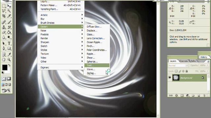Toggle lock position icon
Image resolution: width=211 pixels, height=118 pixels.
[x=183, y=71]
